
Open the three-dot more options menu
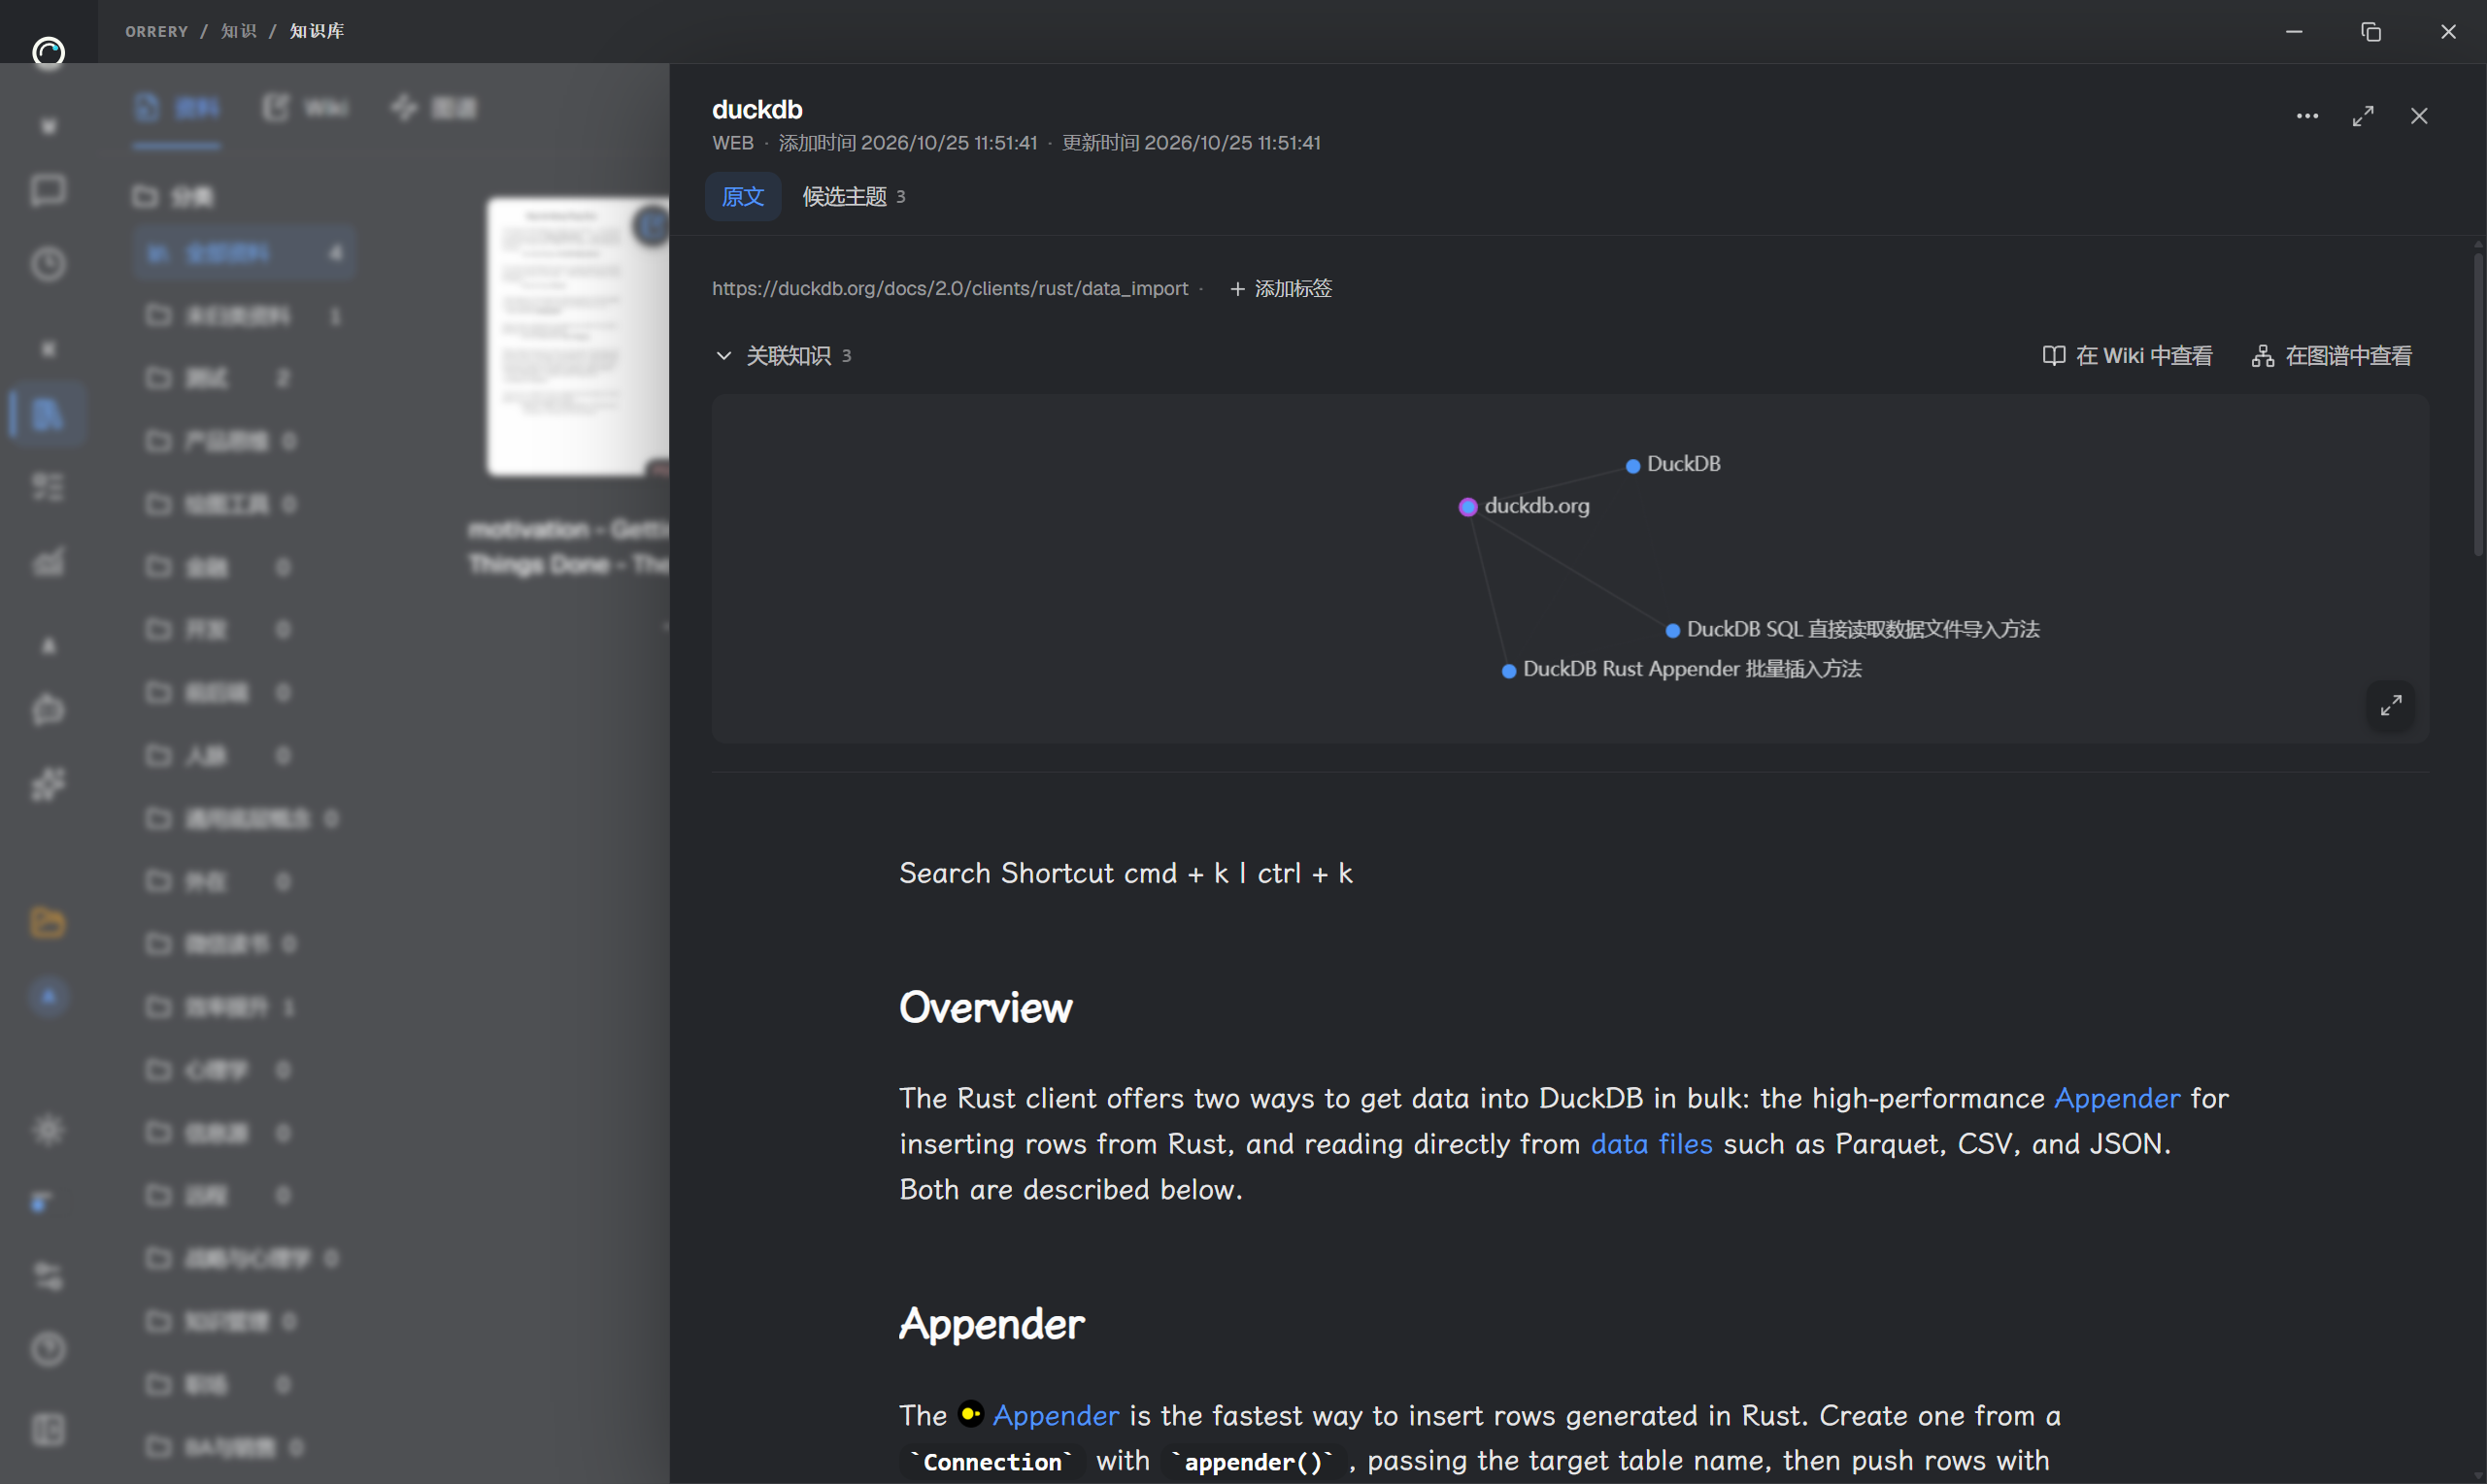pyautogui.click(x=2307, y=116)
